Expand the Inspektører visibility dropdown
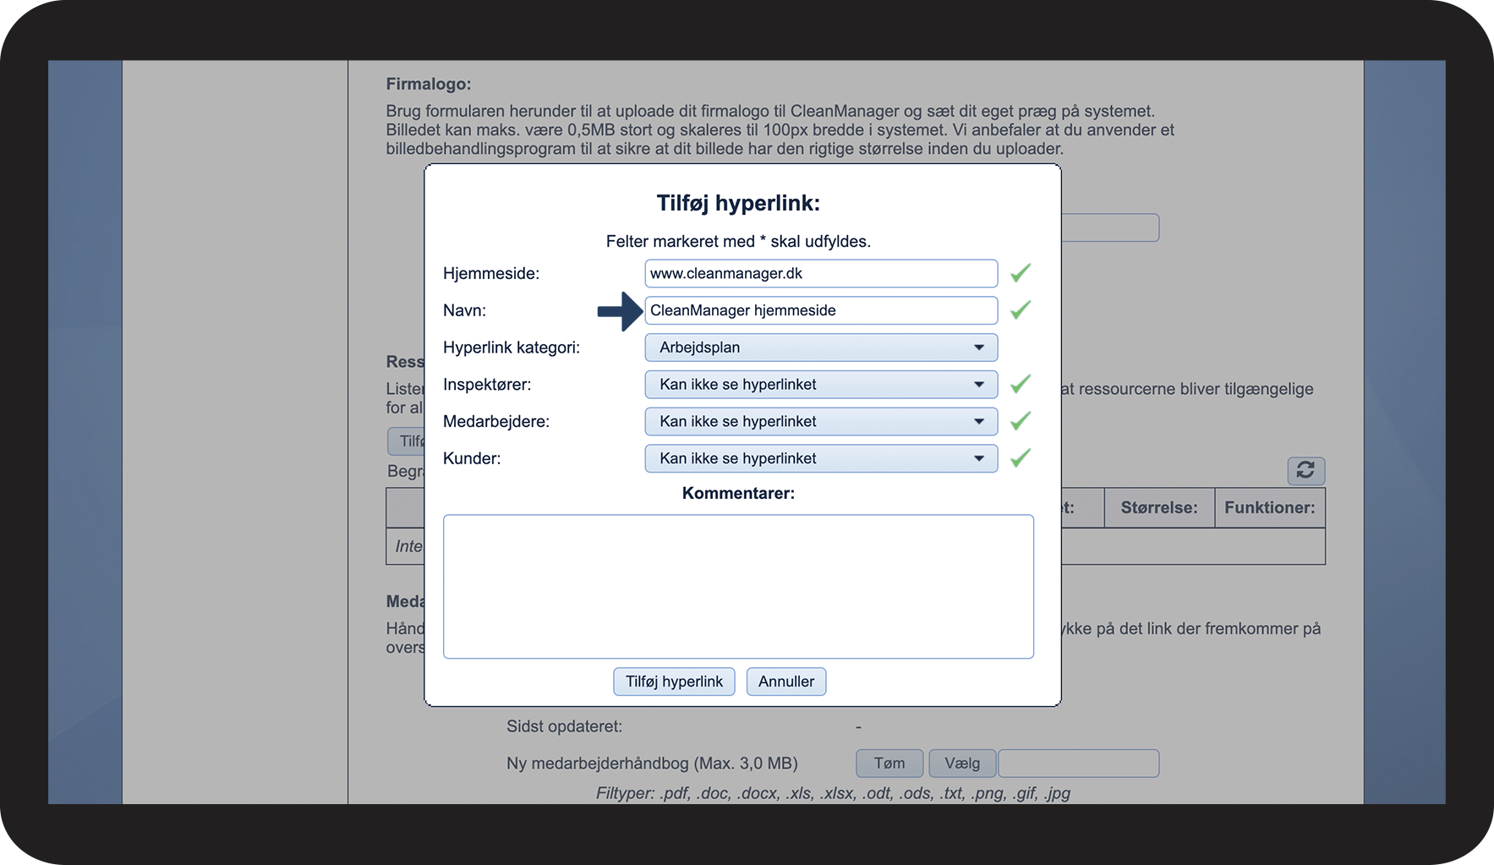The width and height of the screenshot is (1494, 865). click(x=821, y=385)
